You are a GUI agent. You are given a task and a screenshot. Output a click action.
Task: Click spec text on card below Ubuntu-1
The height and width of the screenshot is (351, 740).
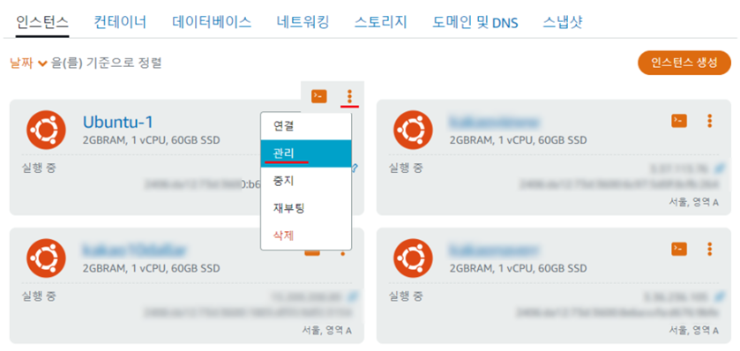151,268
